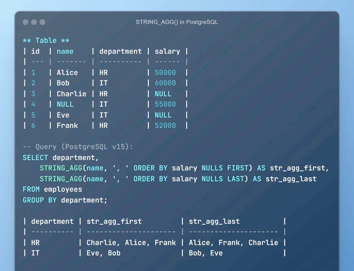This screenshot has height=271, width=354.
Task: Click the 'name' column header in employees table
Action: pyautogui.click(x=65, y=51)
